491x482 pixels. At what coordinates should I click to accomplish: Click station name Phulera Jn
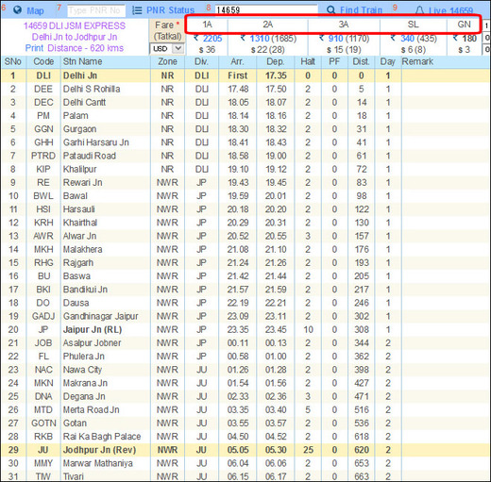tap(83, 357)
